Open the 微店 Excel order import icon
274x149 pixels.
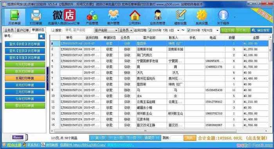[x=64, y=17]
